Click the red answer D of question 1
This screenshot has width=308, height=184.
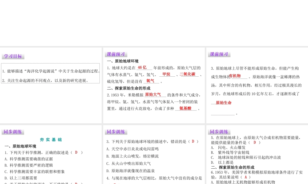[x=76, y=152]
